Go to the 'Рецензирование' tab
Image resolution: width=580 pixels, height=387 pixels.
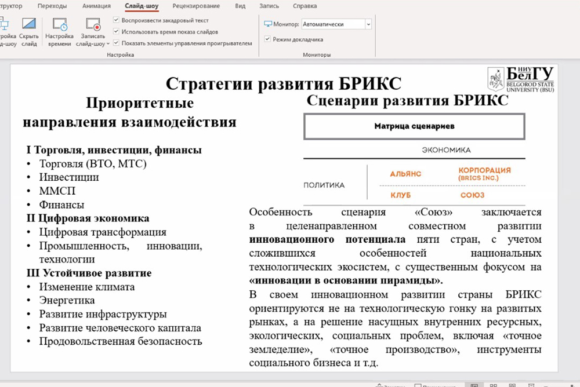coord(196,6)
